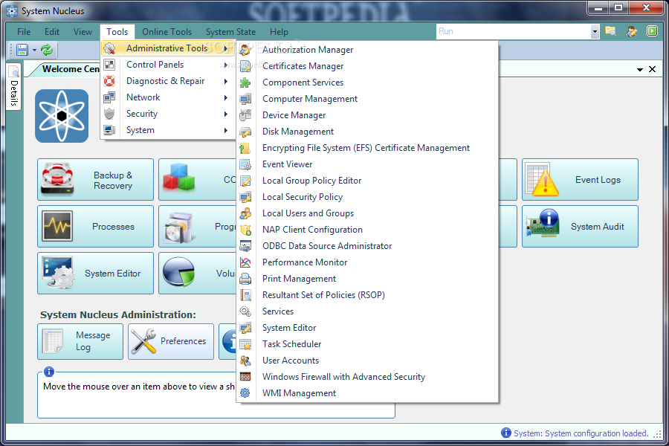Choose Resultant Set of Policies (RSOP)
The height and width of the screenshot is (446, 669).
367,295
